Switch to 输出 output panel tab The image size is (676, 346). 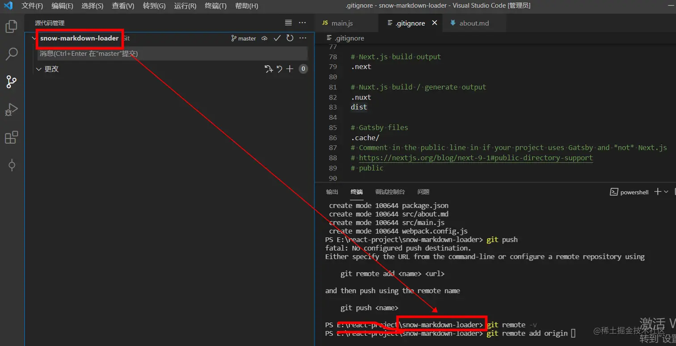click(x=332, y=192)
